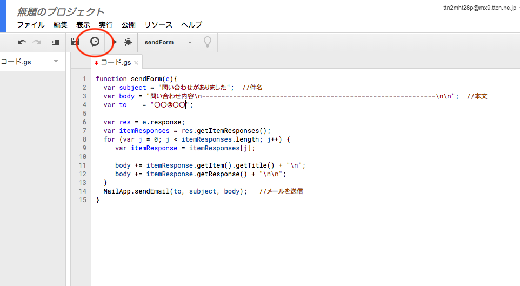Image resolution: width=520 pixels, height=286 pixels.
Task: Click the //本文 comment
Action: 477,96
